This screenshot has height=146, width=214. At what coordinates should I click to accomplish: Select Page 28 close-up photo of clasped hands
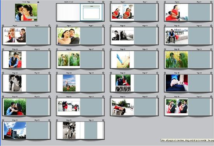[177, 83]
